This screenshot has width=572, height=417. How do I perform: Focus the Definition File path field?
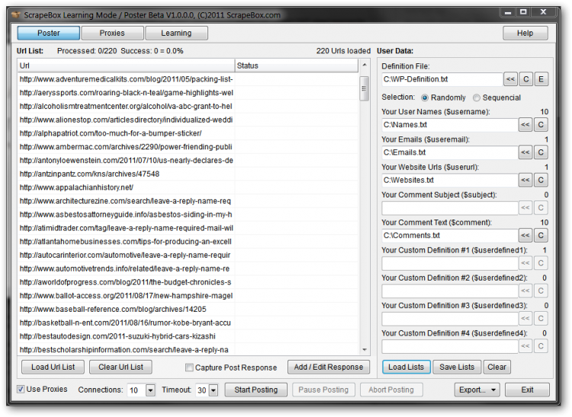point(442,79)
